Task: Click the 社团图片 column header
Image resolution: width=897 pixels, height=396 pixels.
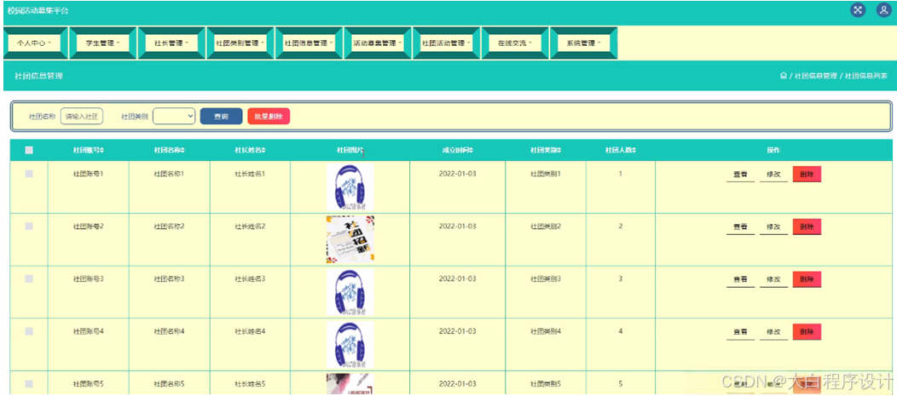Action: (x=350, y=150)
